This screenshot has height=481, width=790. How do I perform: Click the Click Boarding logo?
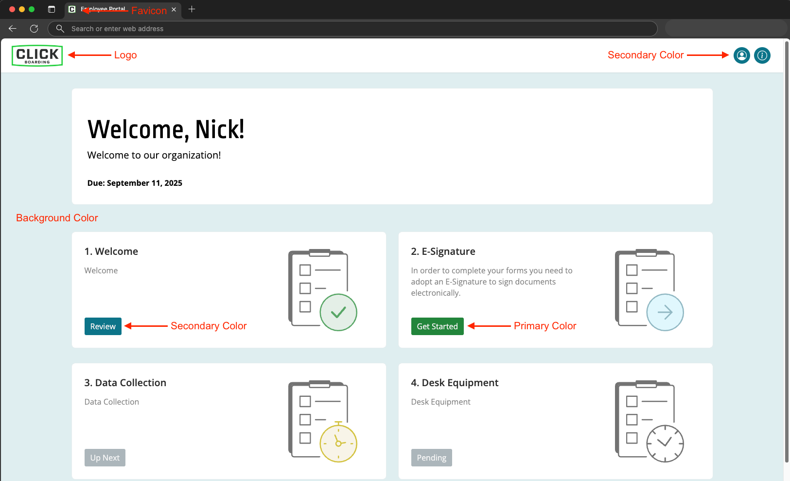(x=37, y=55)
